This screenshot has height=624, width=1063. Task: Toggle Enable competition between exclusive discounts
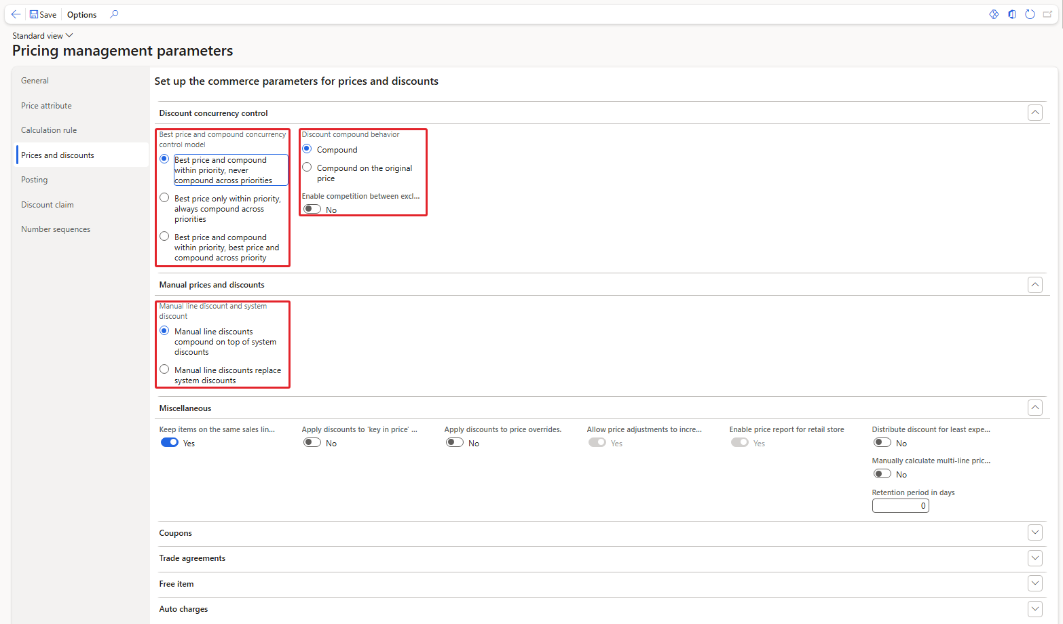click(x=312, y=209)
